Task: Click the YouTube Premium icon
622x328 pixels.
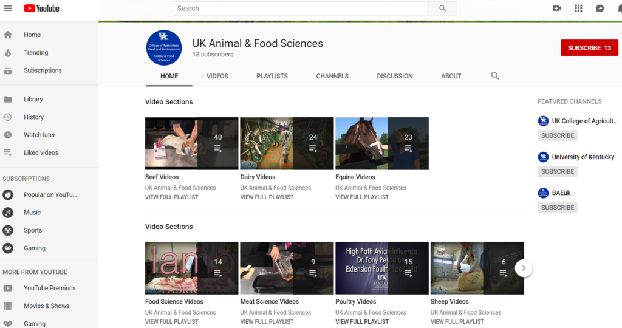Action: [8, 289]
